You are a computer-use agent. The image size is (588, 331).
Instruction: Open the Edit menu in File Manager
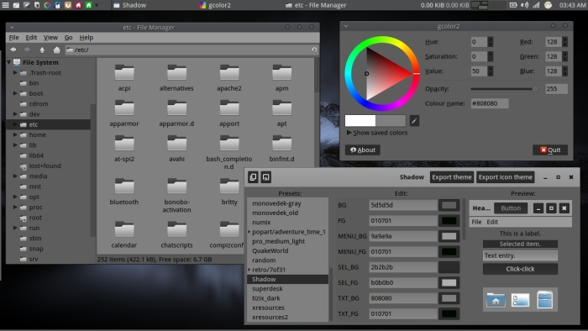31,38
